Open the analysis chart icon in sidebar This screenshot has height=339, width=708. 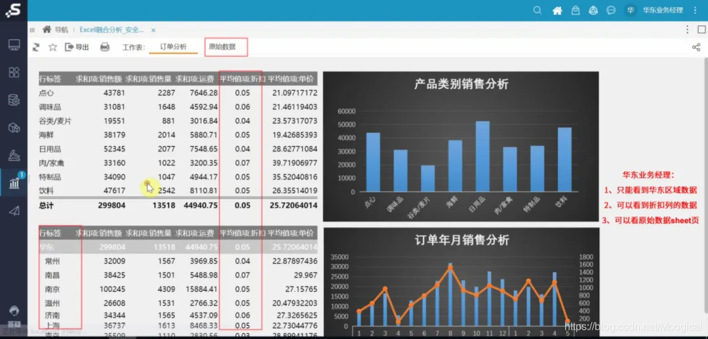14,183
